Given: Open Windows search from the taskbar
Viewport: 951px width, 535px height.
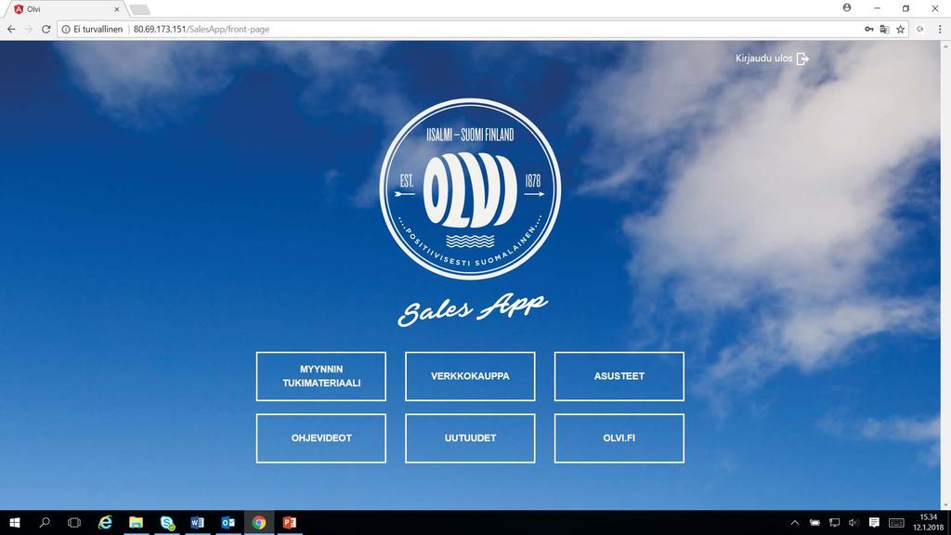Looking at the screenshot, I should coord(45,522).
